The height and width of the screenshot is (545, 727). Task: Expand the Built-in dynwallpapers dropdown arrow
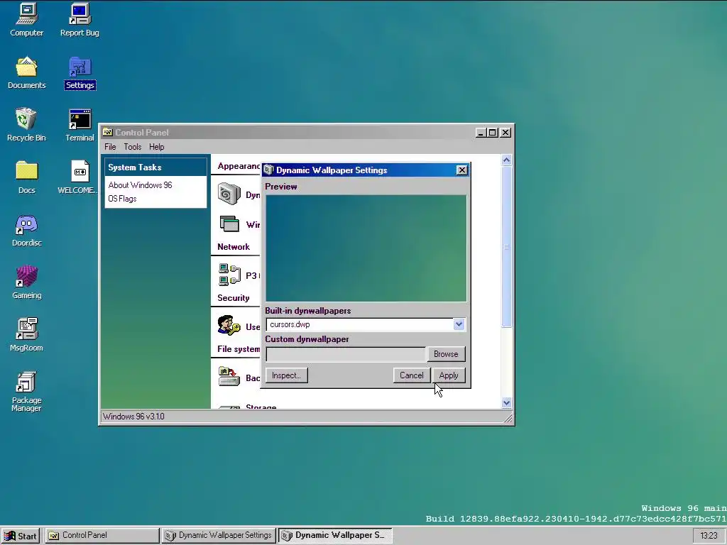pos(459,324)
